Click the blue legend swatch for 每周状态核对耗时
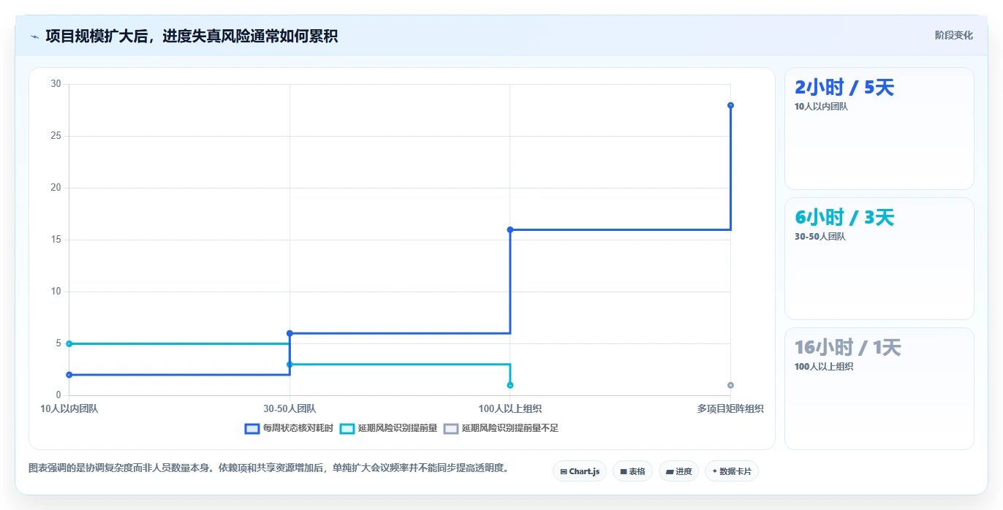The height and width of the screenshot is (510, 1003). [x=252, y=428]
